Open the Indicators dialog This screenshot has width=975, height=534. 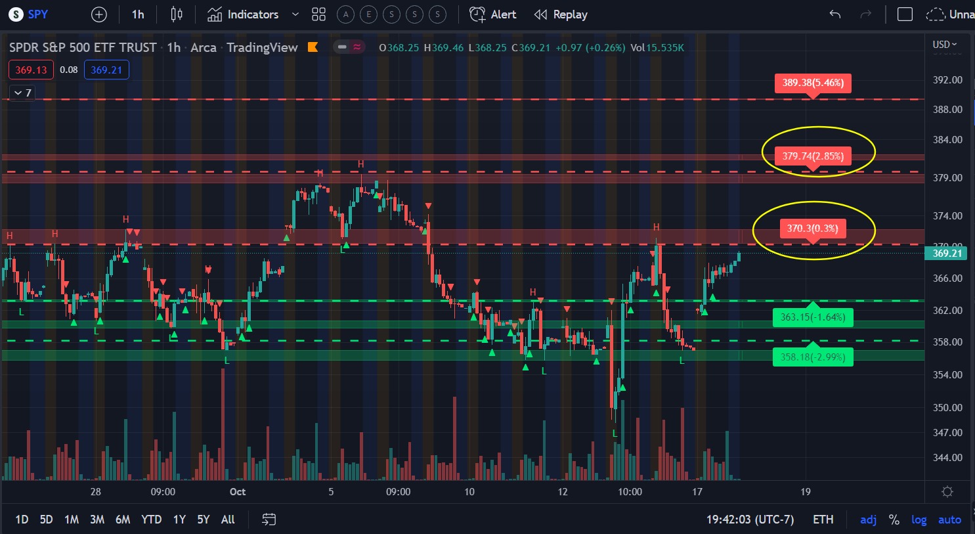click(x=243, y=14)
